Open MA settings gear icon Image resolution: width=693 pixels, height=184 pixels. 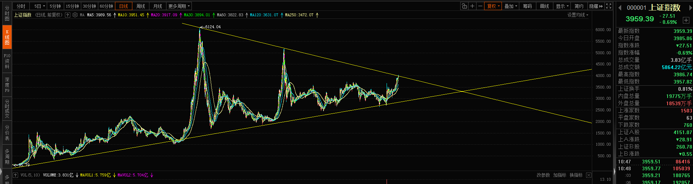point(75,15)
